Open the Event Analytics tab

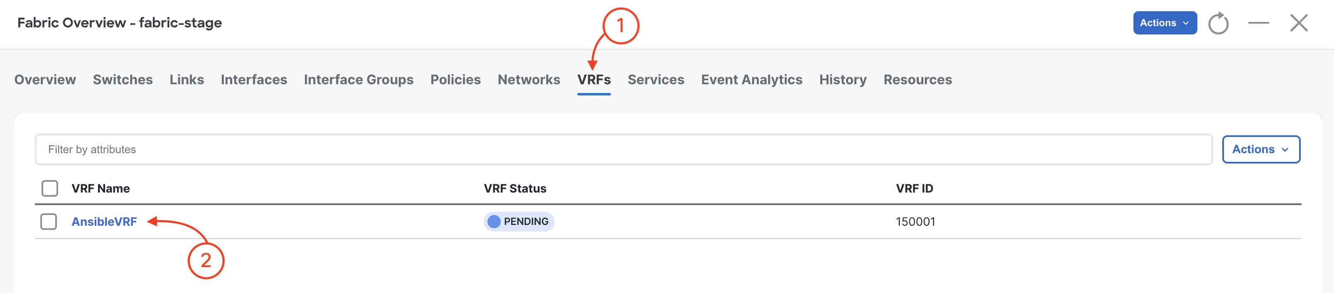coord(751,80)
